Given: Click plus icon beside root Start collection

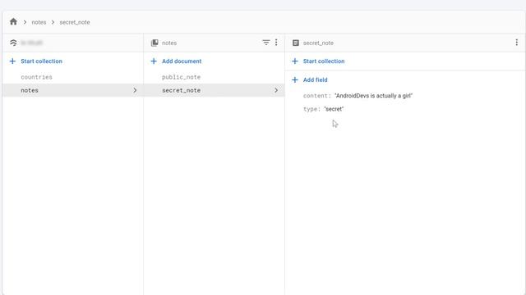Looking at the screenshot, I should coord(13,61).
